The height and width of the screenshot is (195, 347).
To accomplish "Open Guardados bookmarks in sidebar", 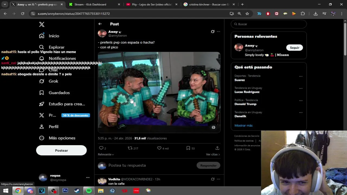I will tap(54, 93).
